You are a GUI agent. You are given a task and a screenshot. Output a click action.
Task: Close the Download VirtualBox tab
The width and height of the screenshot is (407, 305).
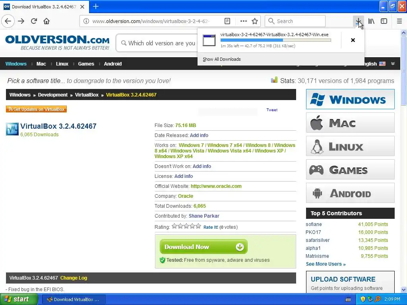(x=82, y=7)
